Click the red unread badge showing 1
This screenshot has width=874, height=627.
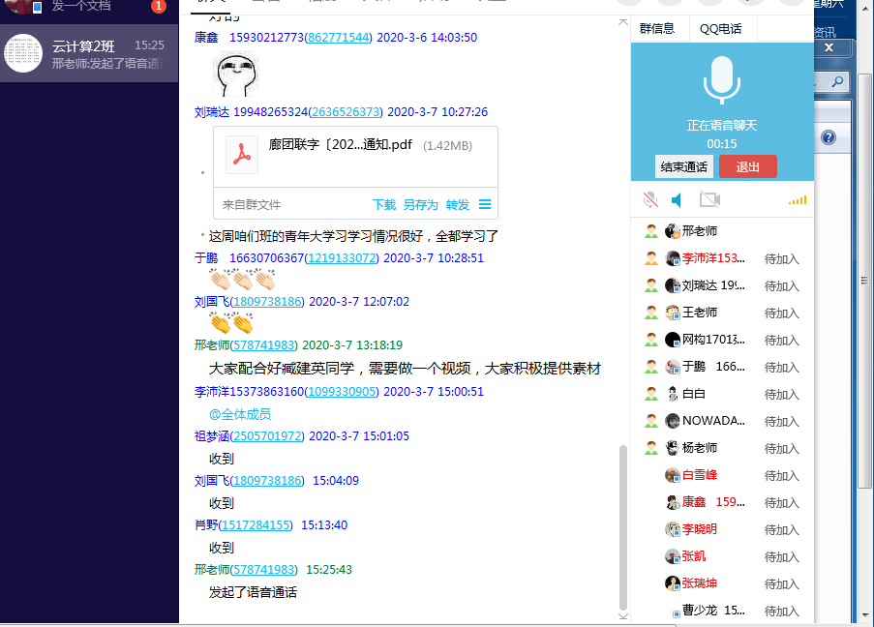159,6
